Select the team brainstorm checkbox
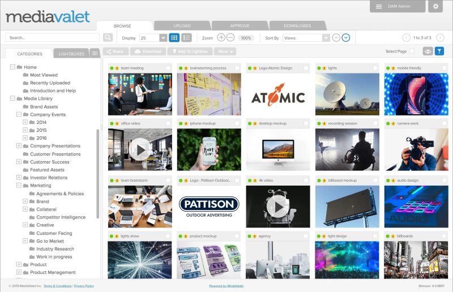This screenshot has width=453, height=292. (x=168, y=180)
